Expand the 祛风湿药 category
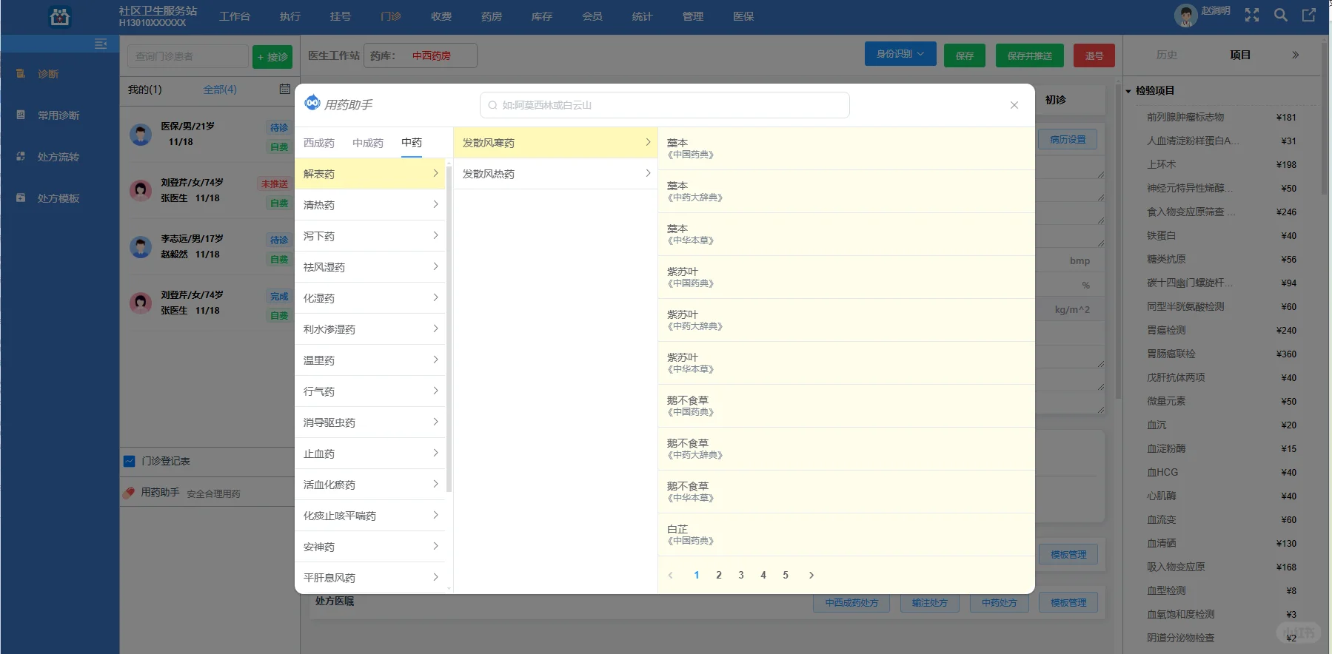The image size is (1332, 654). pyautogui.click(x=370, y=267)
